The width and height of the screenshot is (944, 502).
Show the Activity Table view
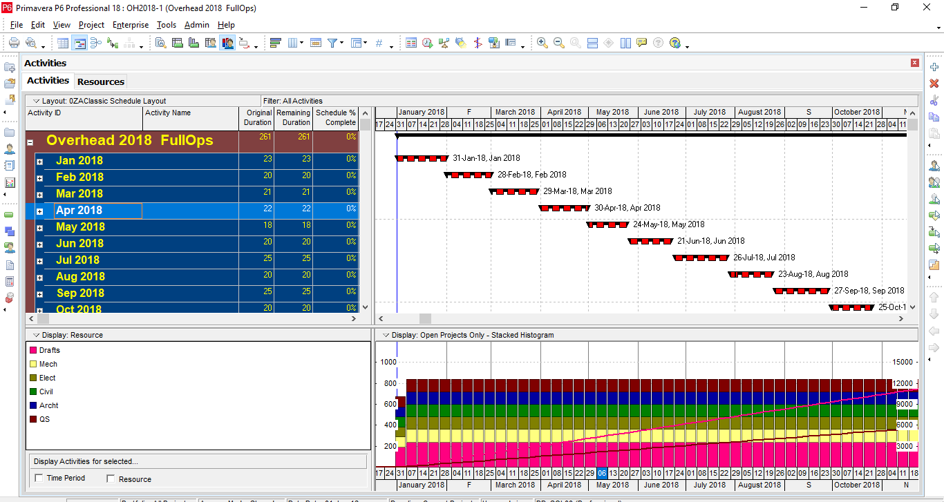click(64, 43)
